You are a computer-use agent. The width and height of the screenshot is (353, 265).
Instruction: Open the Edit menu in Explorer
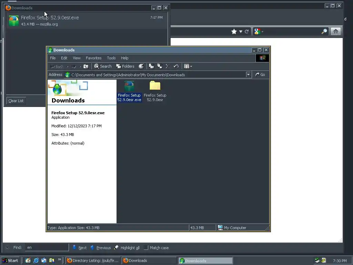pyautogui.click(x=64, y=58)
